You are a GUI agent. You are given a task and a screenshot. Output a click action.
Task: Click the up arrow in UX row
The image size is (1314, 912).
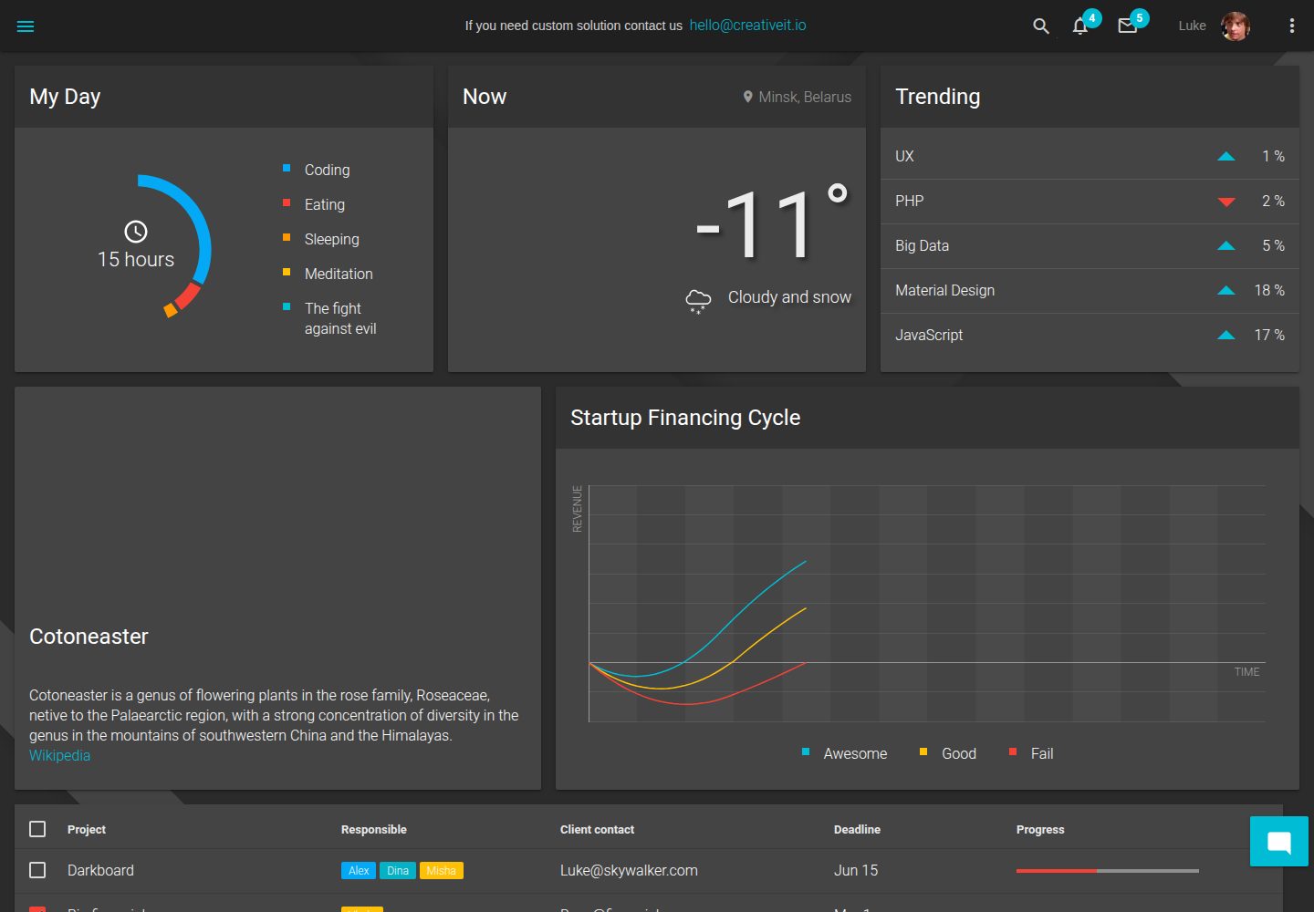click(x=1226, y=157)
